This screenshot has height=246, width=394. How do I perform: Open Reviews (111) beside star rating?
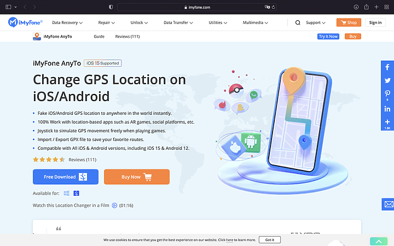pos(83,160)
